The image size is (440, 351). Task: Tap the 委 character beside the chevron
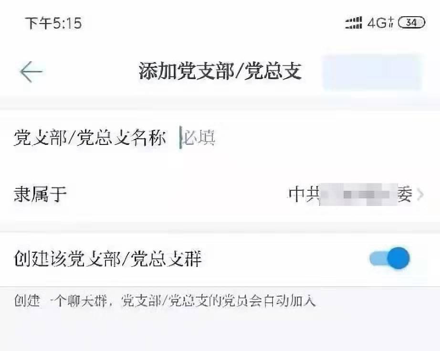[x=405, y=195]
